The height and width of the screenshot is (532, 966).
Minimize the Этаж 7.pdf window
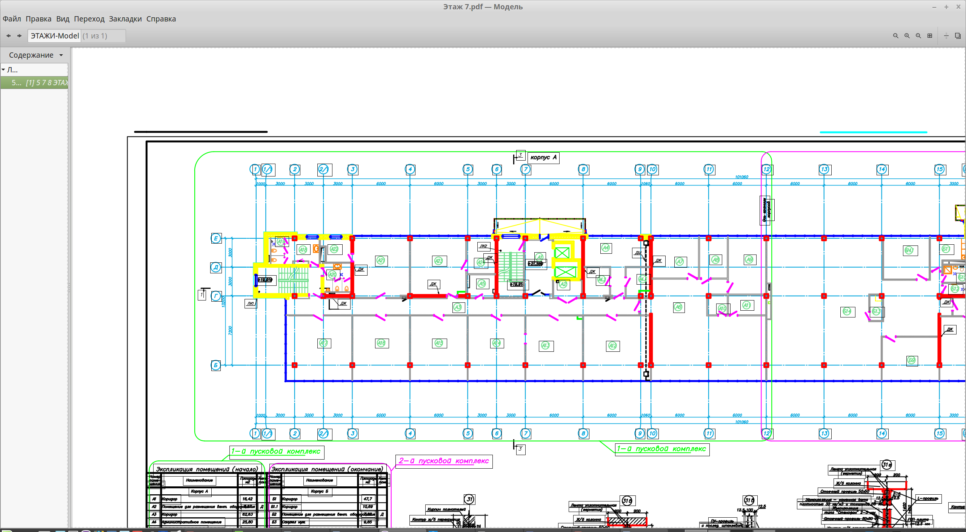click(x=934, y=7)
